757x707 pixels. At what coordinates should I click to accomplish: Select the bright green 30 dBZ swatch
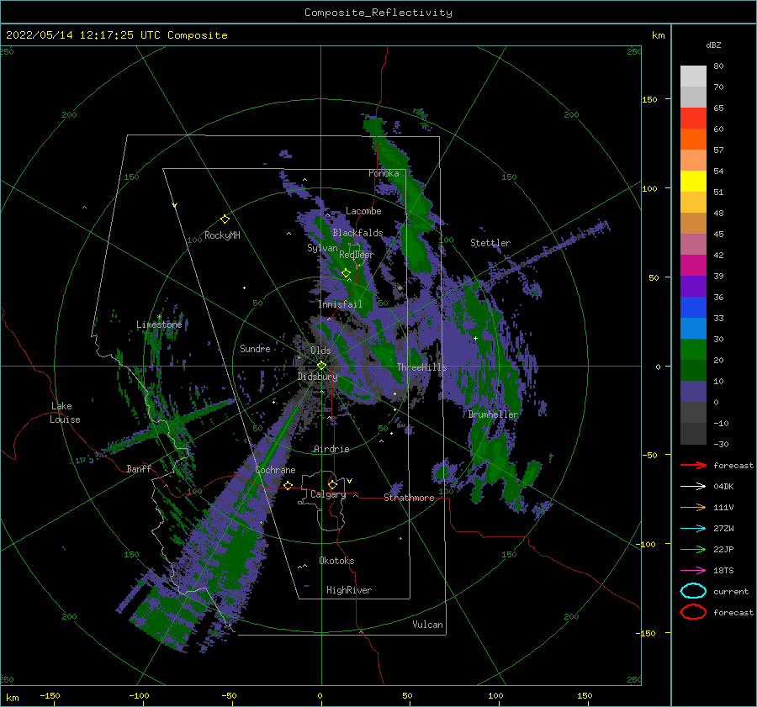tap(693, 350)
